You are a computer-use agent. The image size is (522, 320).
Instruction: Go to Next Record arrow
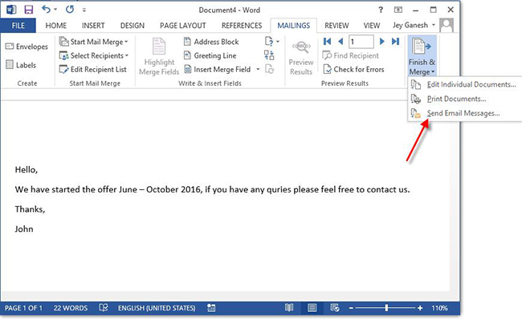pos(381,42)
